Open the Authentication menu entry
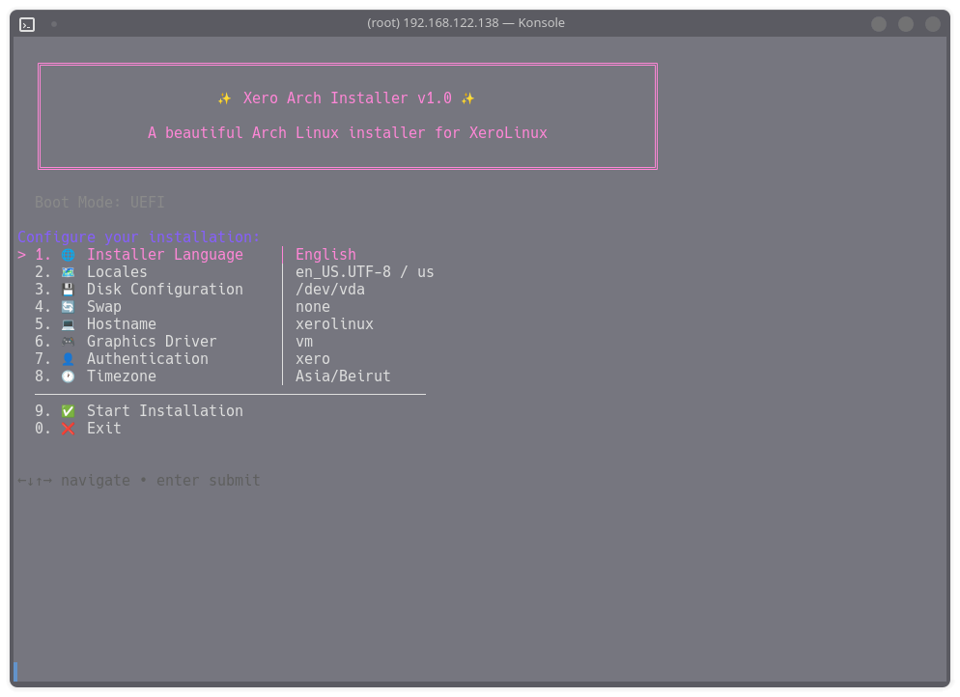Viewport: 960px width, 697px height. coord(148,359)
